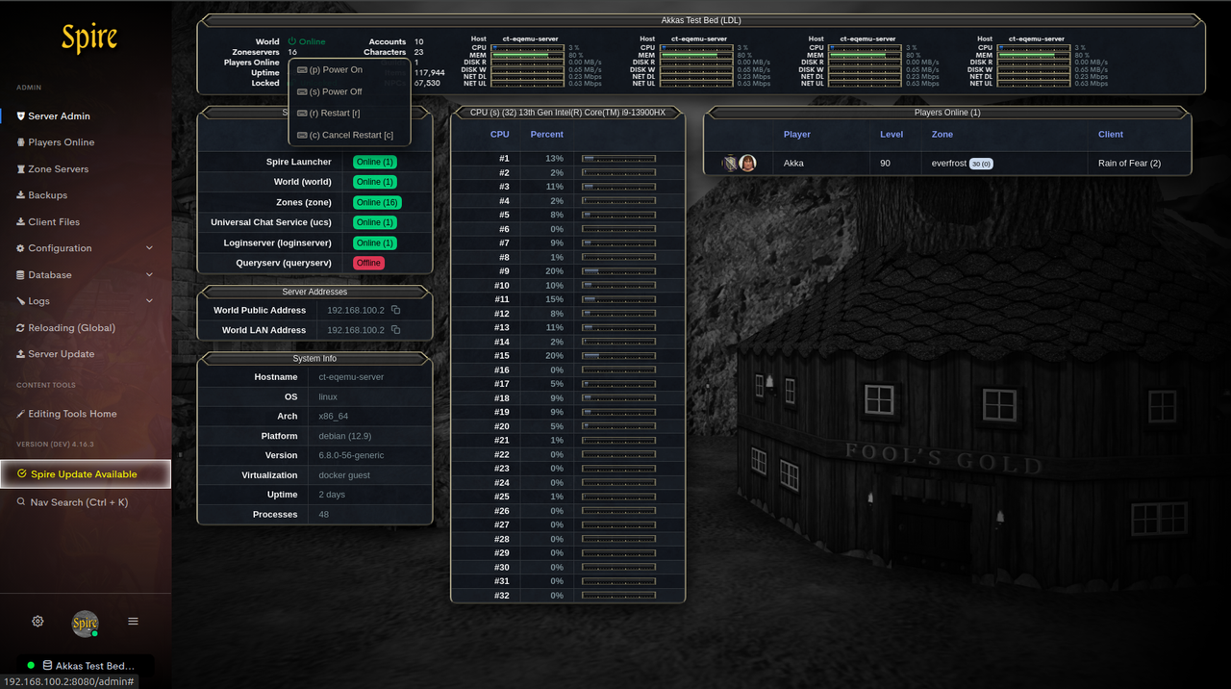The width and height of the screenshot is (1231, 689).
Task: Click player name Akka
Action: [x=793, y=164]
